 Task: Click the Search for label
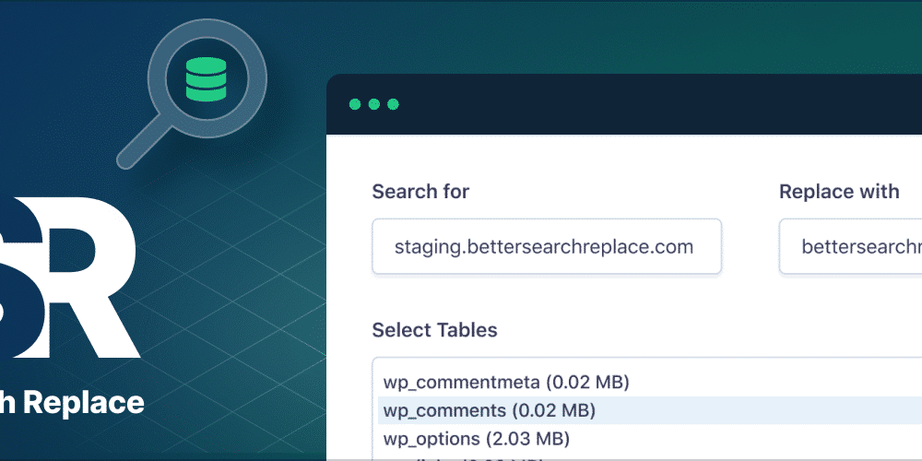tap(420, 192)
